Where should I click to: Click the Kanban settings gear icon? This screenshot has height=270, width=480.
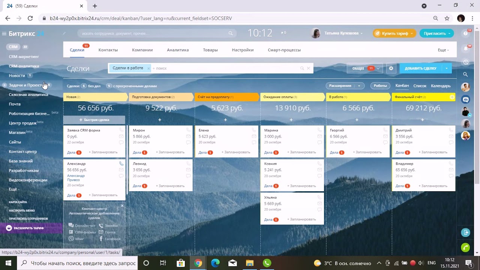click(391, 68)
